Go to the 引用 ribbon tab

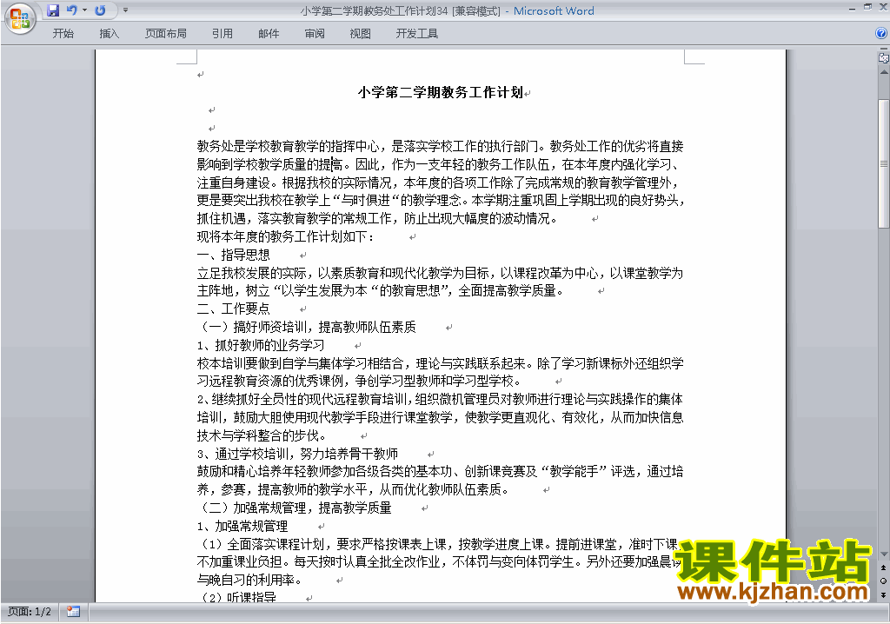tap(222, 34)
